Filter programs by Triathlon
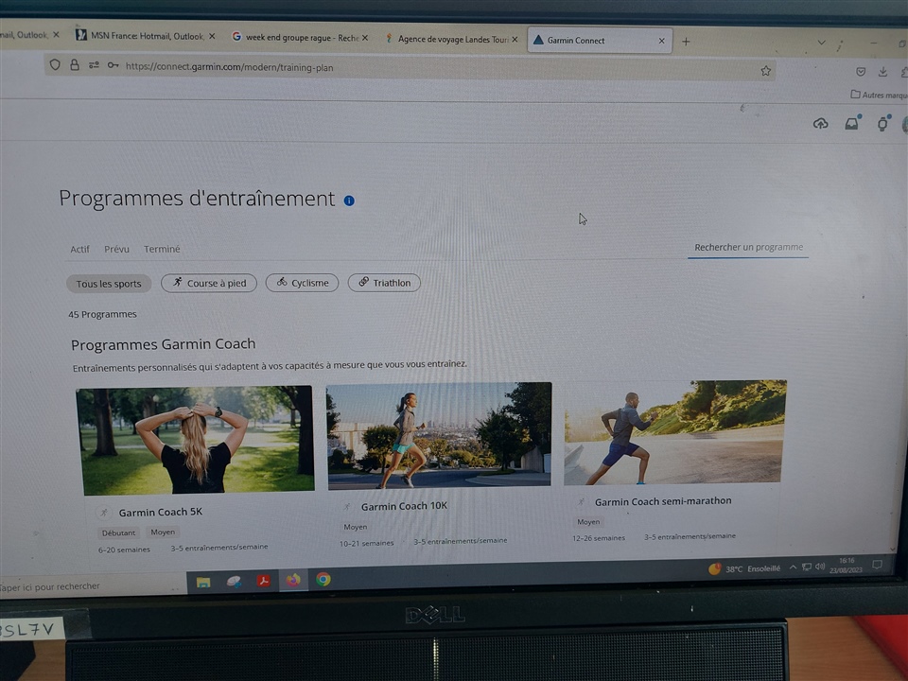 tap(385, 283)
